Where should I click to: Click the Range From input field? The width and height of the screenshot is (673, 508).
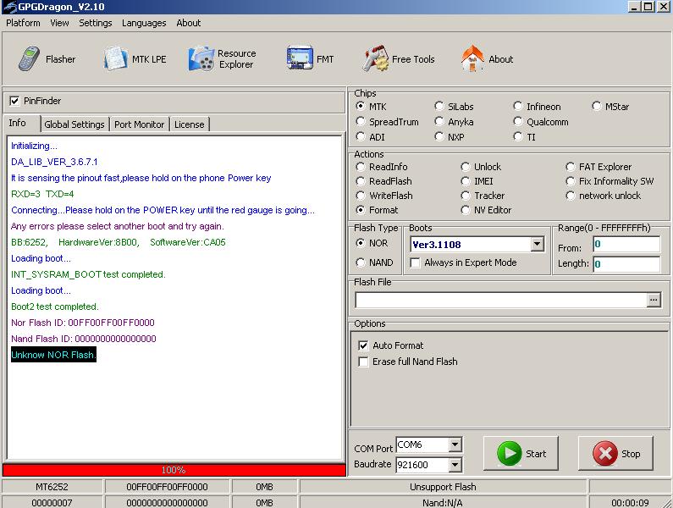pyautogui.click(x=626, y=245)
